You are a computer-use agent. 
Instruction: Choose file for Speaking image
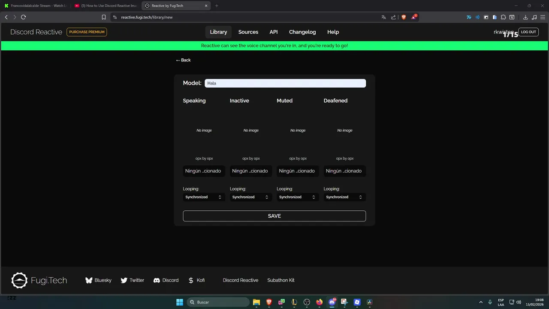tap(204, 171)
